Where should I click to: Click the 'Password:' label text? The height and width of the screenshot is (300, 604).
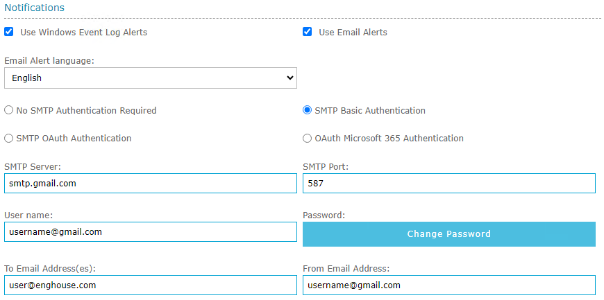click(324, 215)
